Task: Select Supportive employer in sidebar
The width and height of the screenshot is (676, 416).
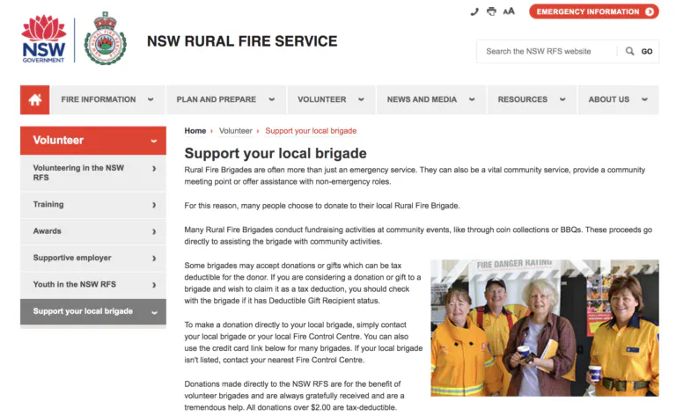Action: [x=93, y=258]
